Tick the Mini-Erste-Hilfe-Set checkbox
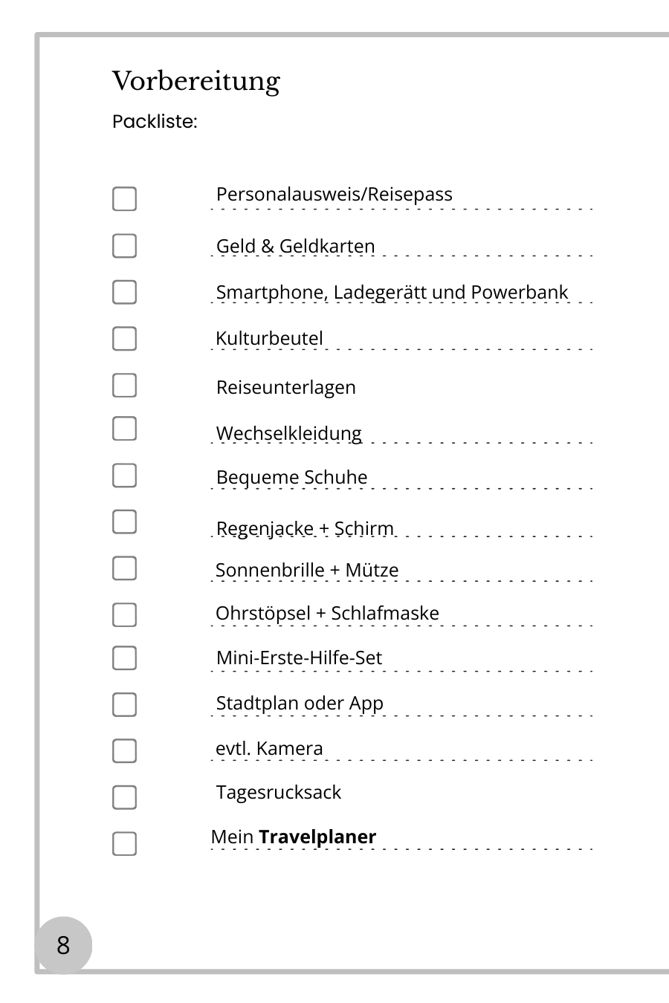Image resolution: width=669 pixels, height=1003 pixels. (125, 658)
